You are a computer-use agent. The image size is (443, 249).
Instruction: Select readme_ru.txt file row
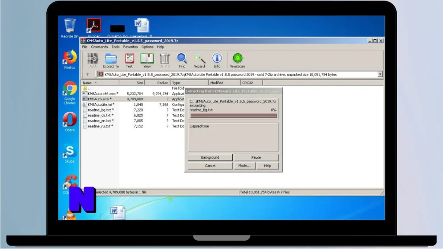[133, 126]
